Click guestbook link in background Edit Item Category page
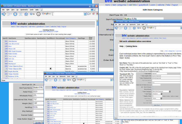182x124 pixels. coord(144,5)
